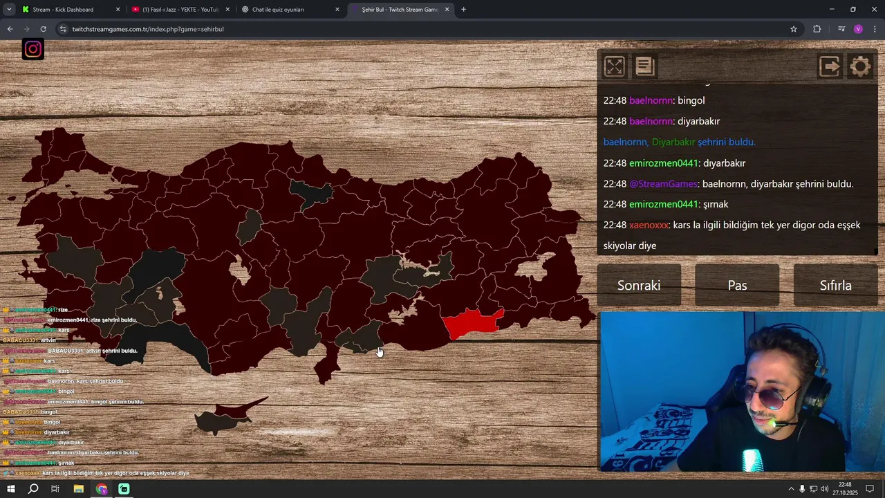Close the Fasıl-ı Jazz YouTube tab
Screen dimensions: 885x498
tap(227, 10)
